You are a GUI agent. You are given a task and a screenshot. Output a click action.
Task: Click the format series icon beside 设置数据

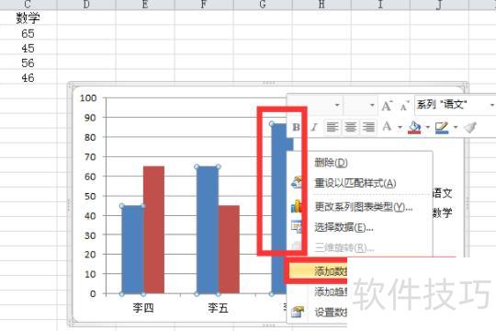coord(298,312)
